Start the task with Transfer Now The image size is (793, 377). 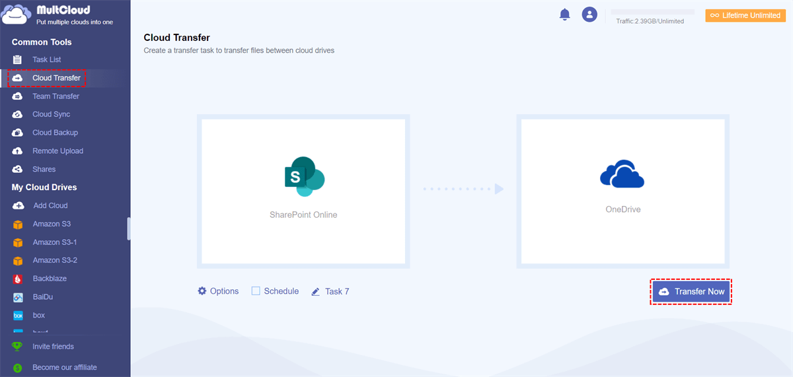coord(691,291)
